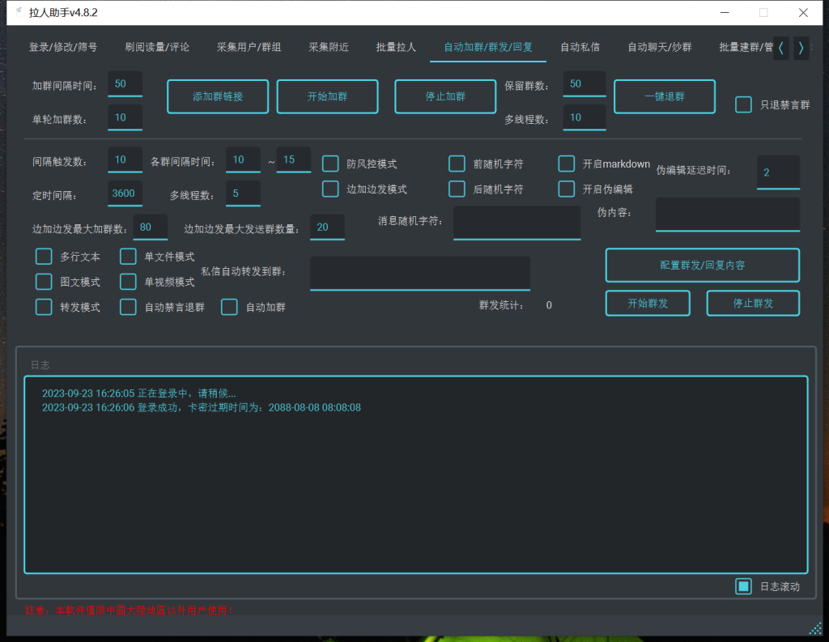This screenshot has height=642, width=829.
Task: Focus the 定时间隔 field showing 3600
Action: 125,193
